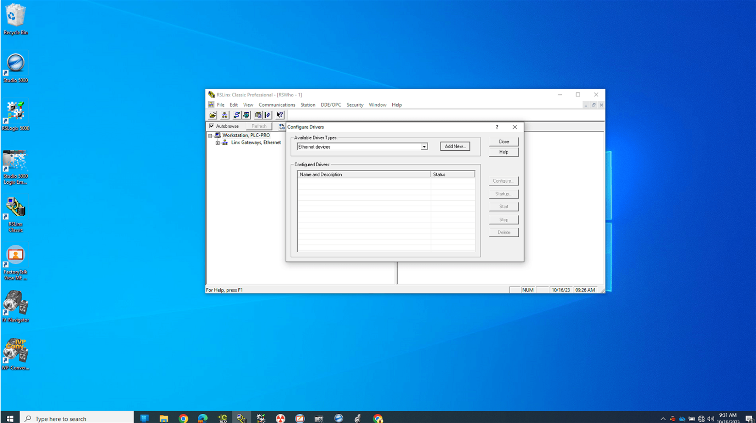
Task: Open RSWho via network toolbar icon
Action: pyautogui.click(x=224, y=115)
